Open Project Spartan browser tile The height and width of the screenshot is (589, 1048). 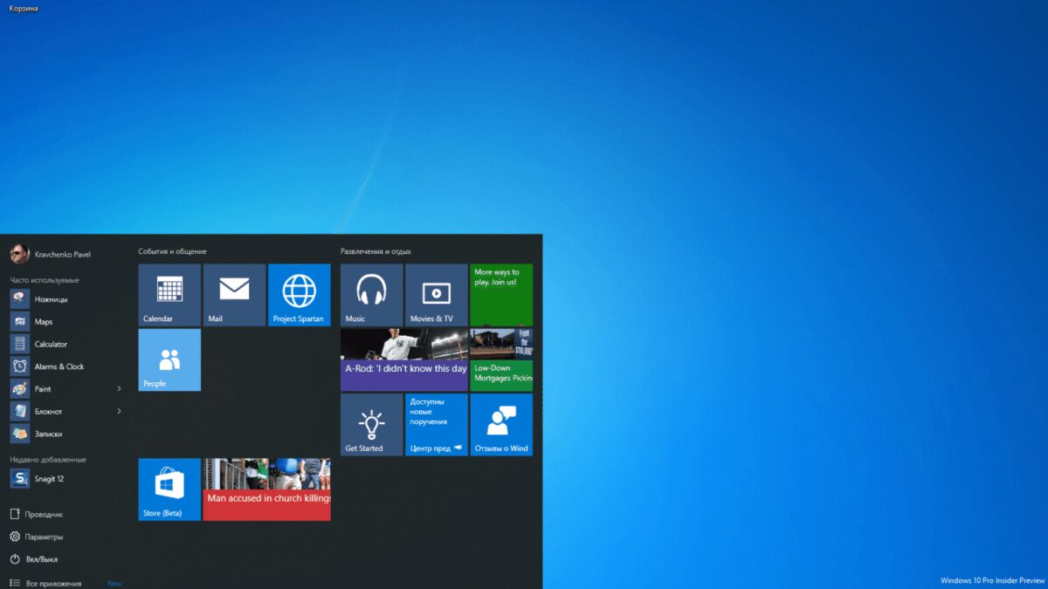click(x=299, y=295)
